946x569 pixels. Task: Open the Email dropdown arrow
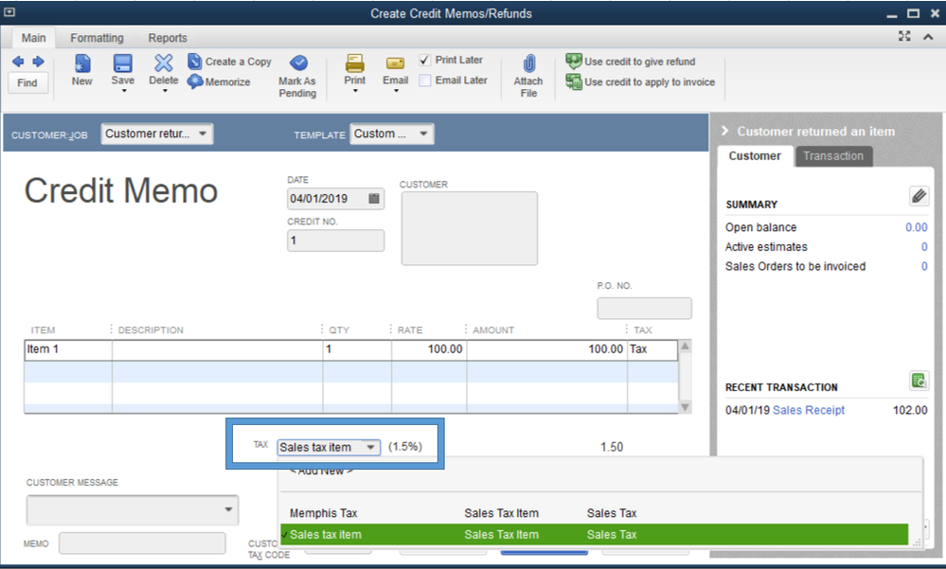[x=397, y=91]
